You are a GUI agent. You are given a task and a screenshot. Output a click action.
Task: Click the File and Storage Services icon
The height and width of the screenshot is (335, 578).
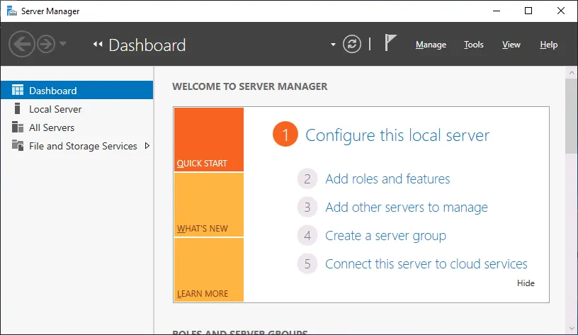(18, 146)
